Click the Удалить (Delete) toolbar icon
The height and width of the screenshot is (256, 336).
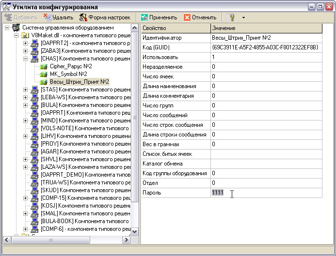pos(47,17)
